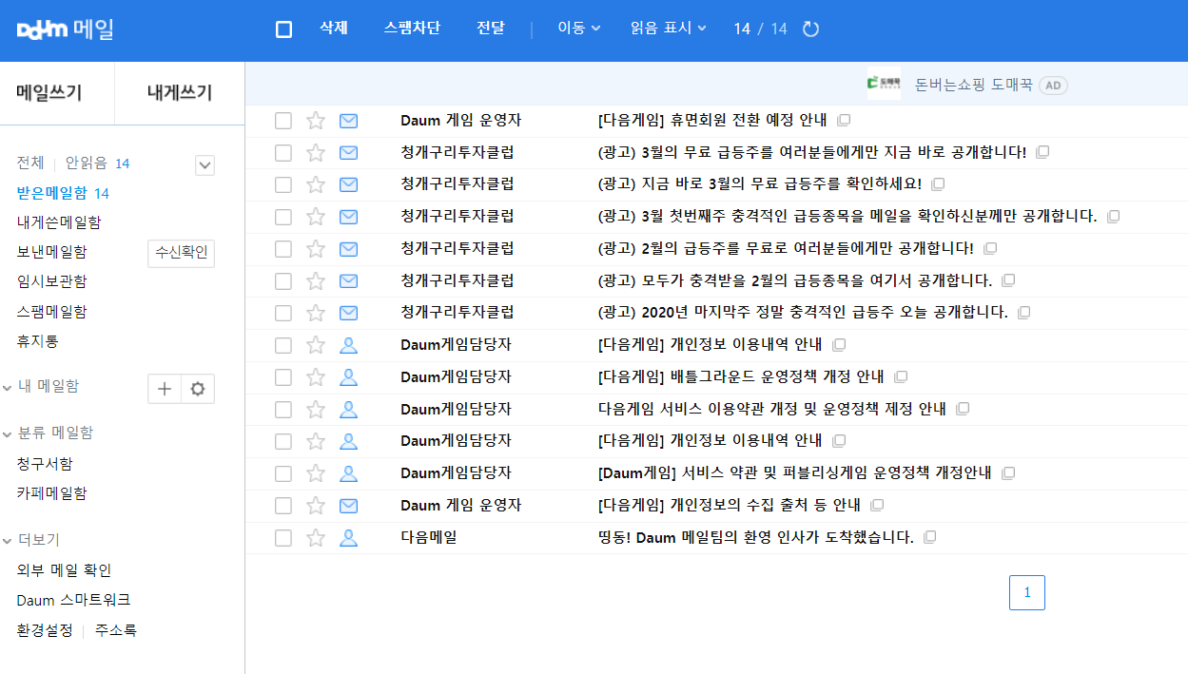This screenshot has width=1188, height=674.
Task: Check the 배틀그라운드 운영정책 개정 안내 mail
Action: 283,377
